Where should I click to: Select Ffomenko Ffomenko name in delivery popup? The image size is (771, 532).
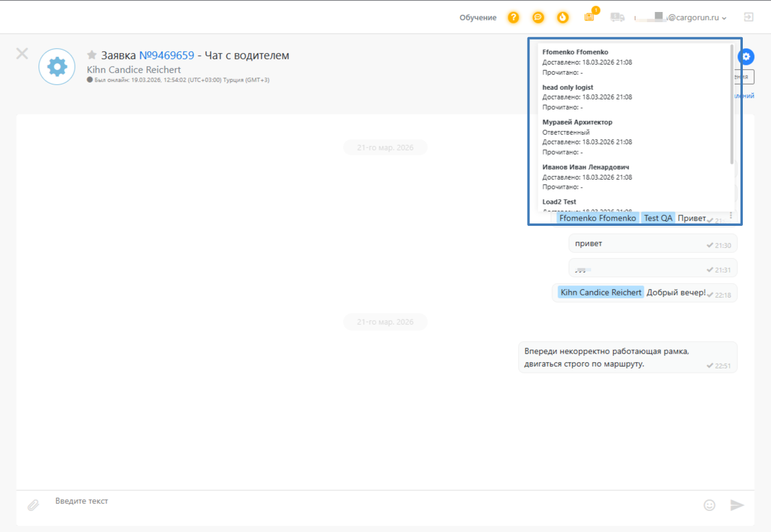click(x=575, y=52)
